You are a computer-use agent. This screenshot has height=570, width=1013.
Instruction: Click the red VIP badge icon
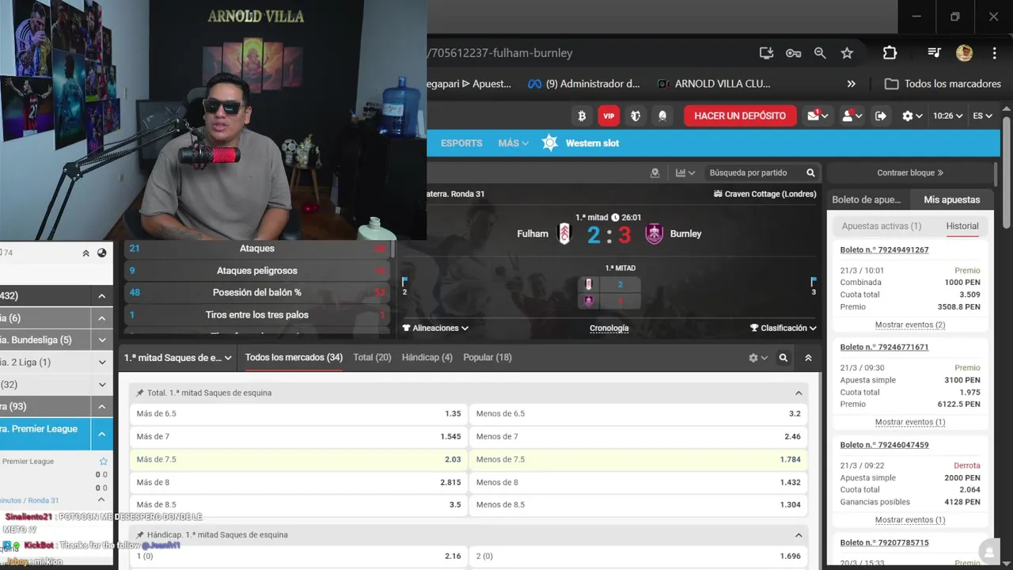click(609, 116)
